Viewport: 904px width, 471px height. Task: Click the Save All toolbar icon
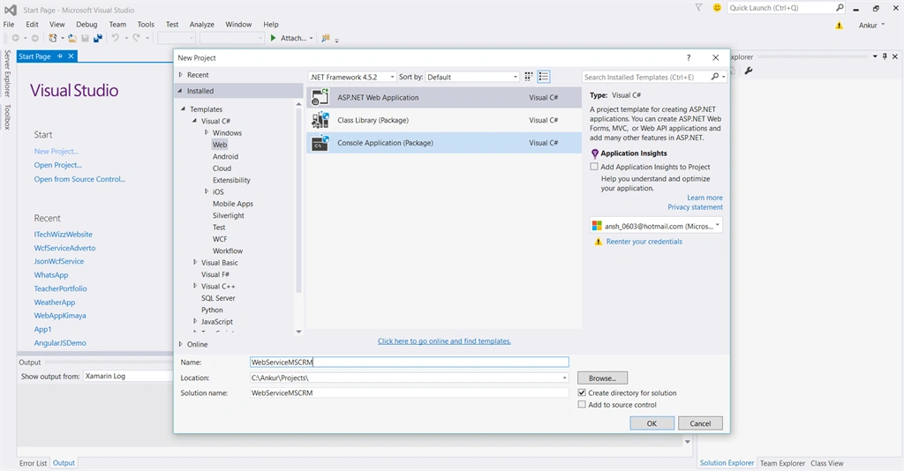(x=97, y=38)
